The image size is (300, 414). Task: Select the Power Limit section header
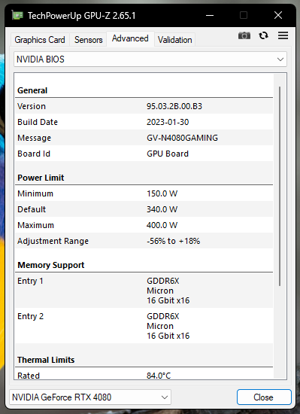tap(41, 178)
